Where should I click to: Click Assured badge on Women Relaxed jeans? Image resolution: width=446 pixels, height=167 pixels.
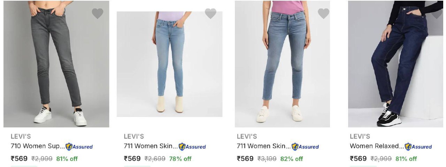(418, 147)
